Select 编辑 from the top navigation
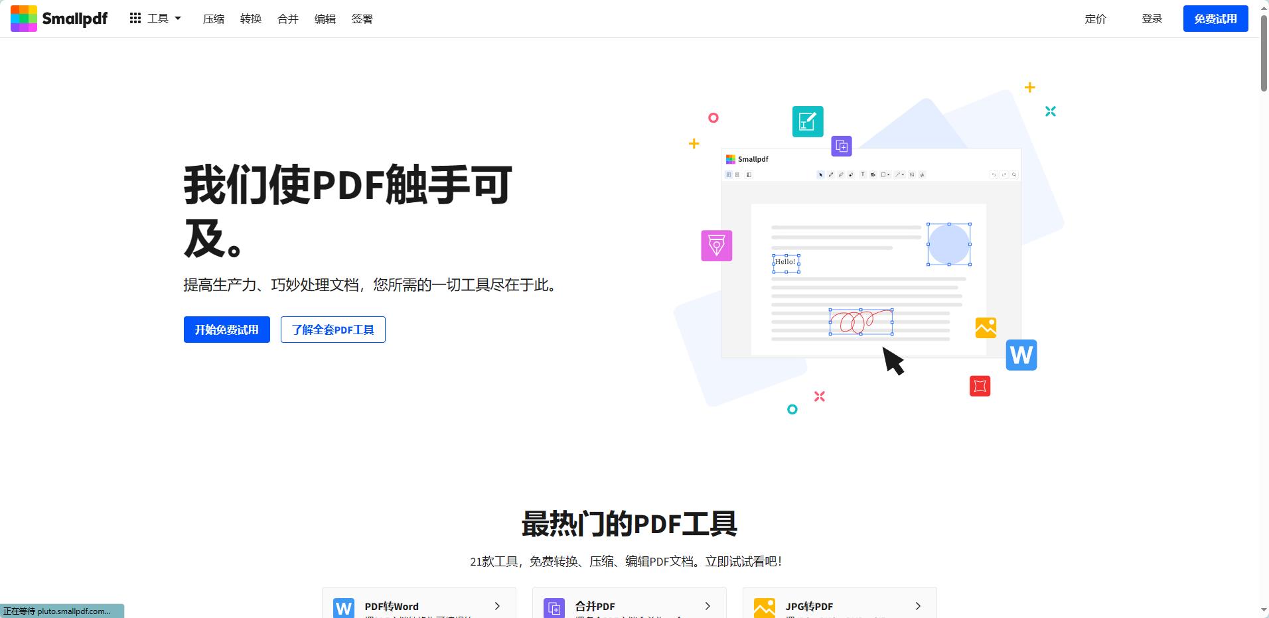The image size is (1269, 618). pos(325,19)
